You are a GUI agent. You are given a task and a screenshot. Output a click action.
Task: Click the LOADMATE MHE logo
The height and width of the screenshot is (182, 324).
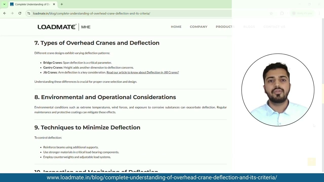pyautogui.click(x=64, y=27)
